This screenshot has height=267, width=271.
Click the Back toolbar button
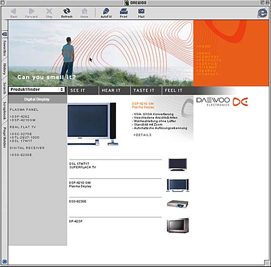(x=14, y=13)
